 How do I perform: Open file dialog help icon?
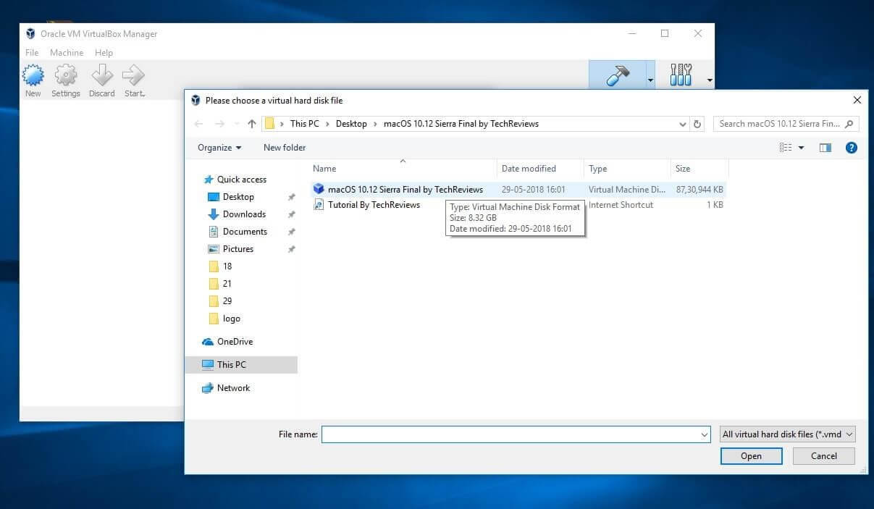tap(852, 148)
